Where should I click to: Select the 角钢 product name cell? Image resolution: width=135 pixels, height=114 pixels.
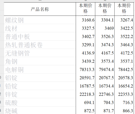coord(40,61)
